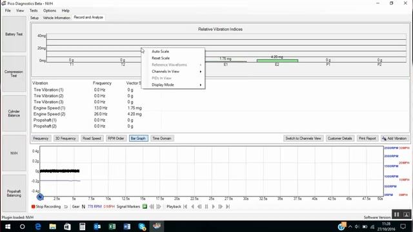Step one frame backward in playback
The image size is (413, 232).
click(x=199, y=206)
